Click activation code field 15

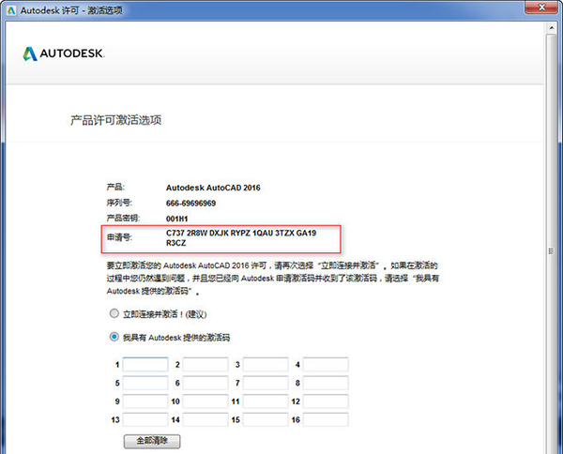tap(266, 419)
